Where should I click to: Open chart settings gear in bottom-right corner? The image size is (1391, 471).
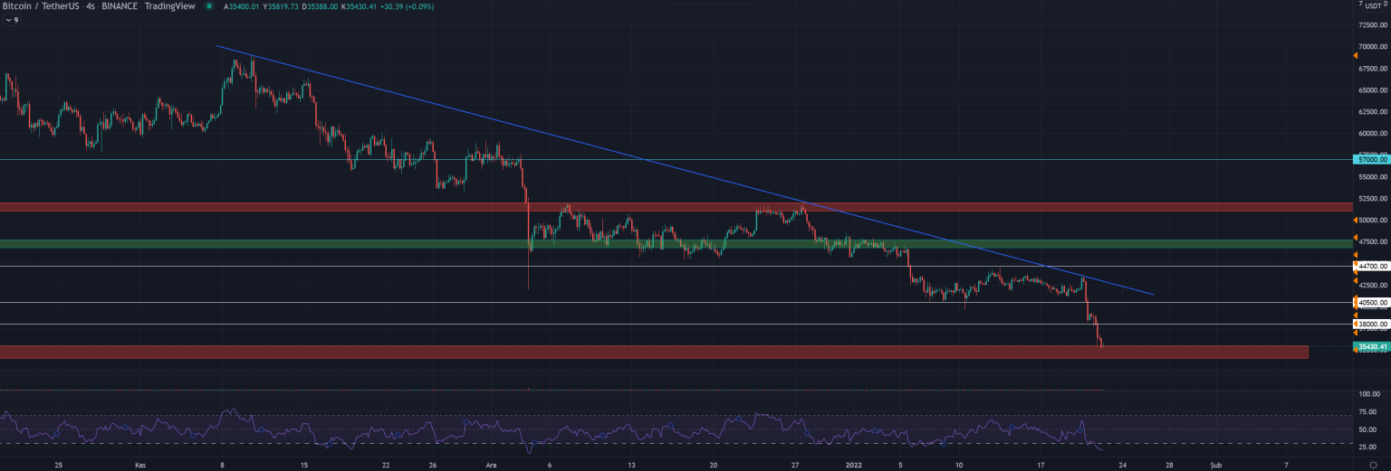click(1373, 465)
